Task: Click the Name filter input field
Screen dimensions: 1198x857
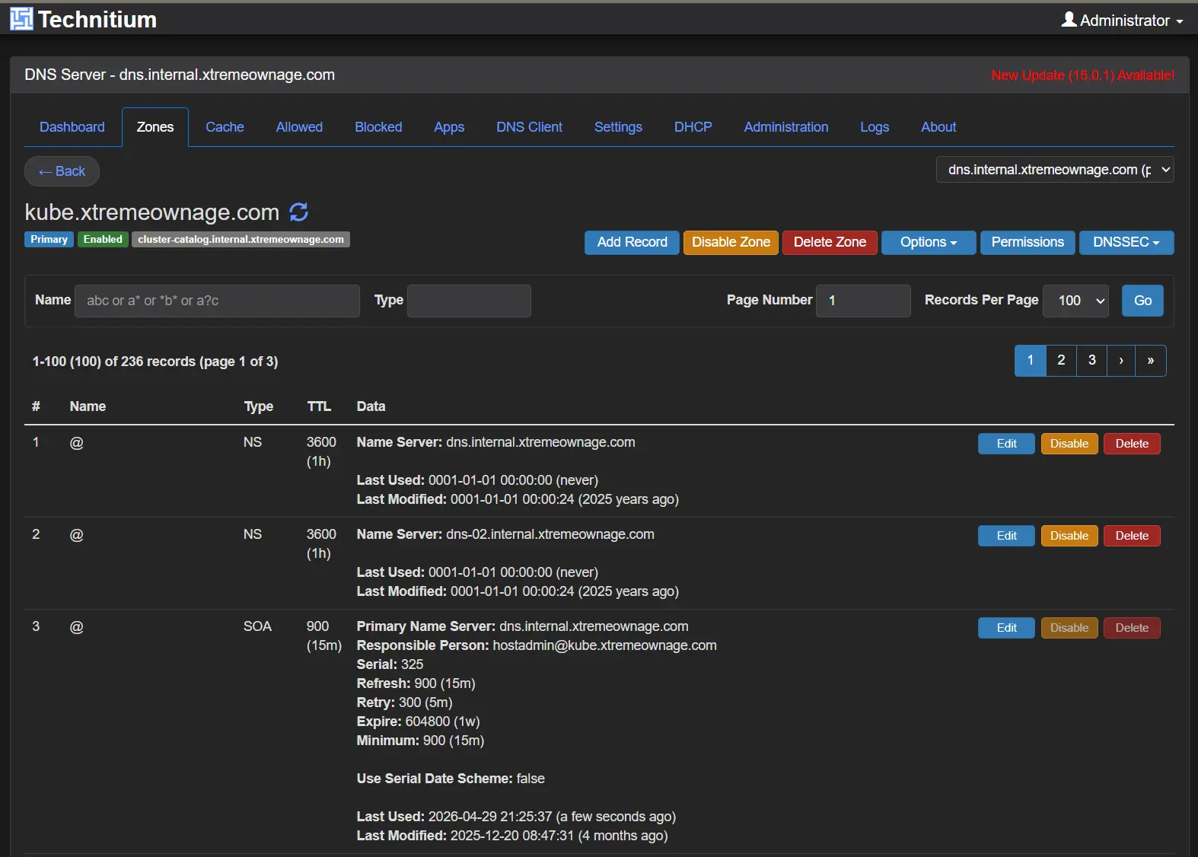Action: tap(217, 301)
